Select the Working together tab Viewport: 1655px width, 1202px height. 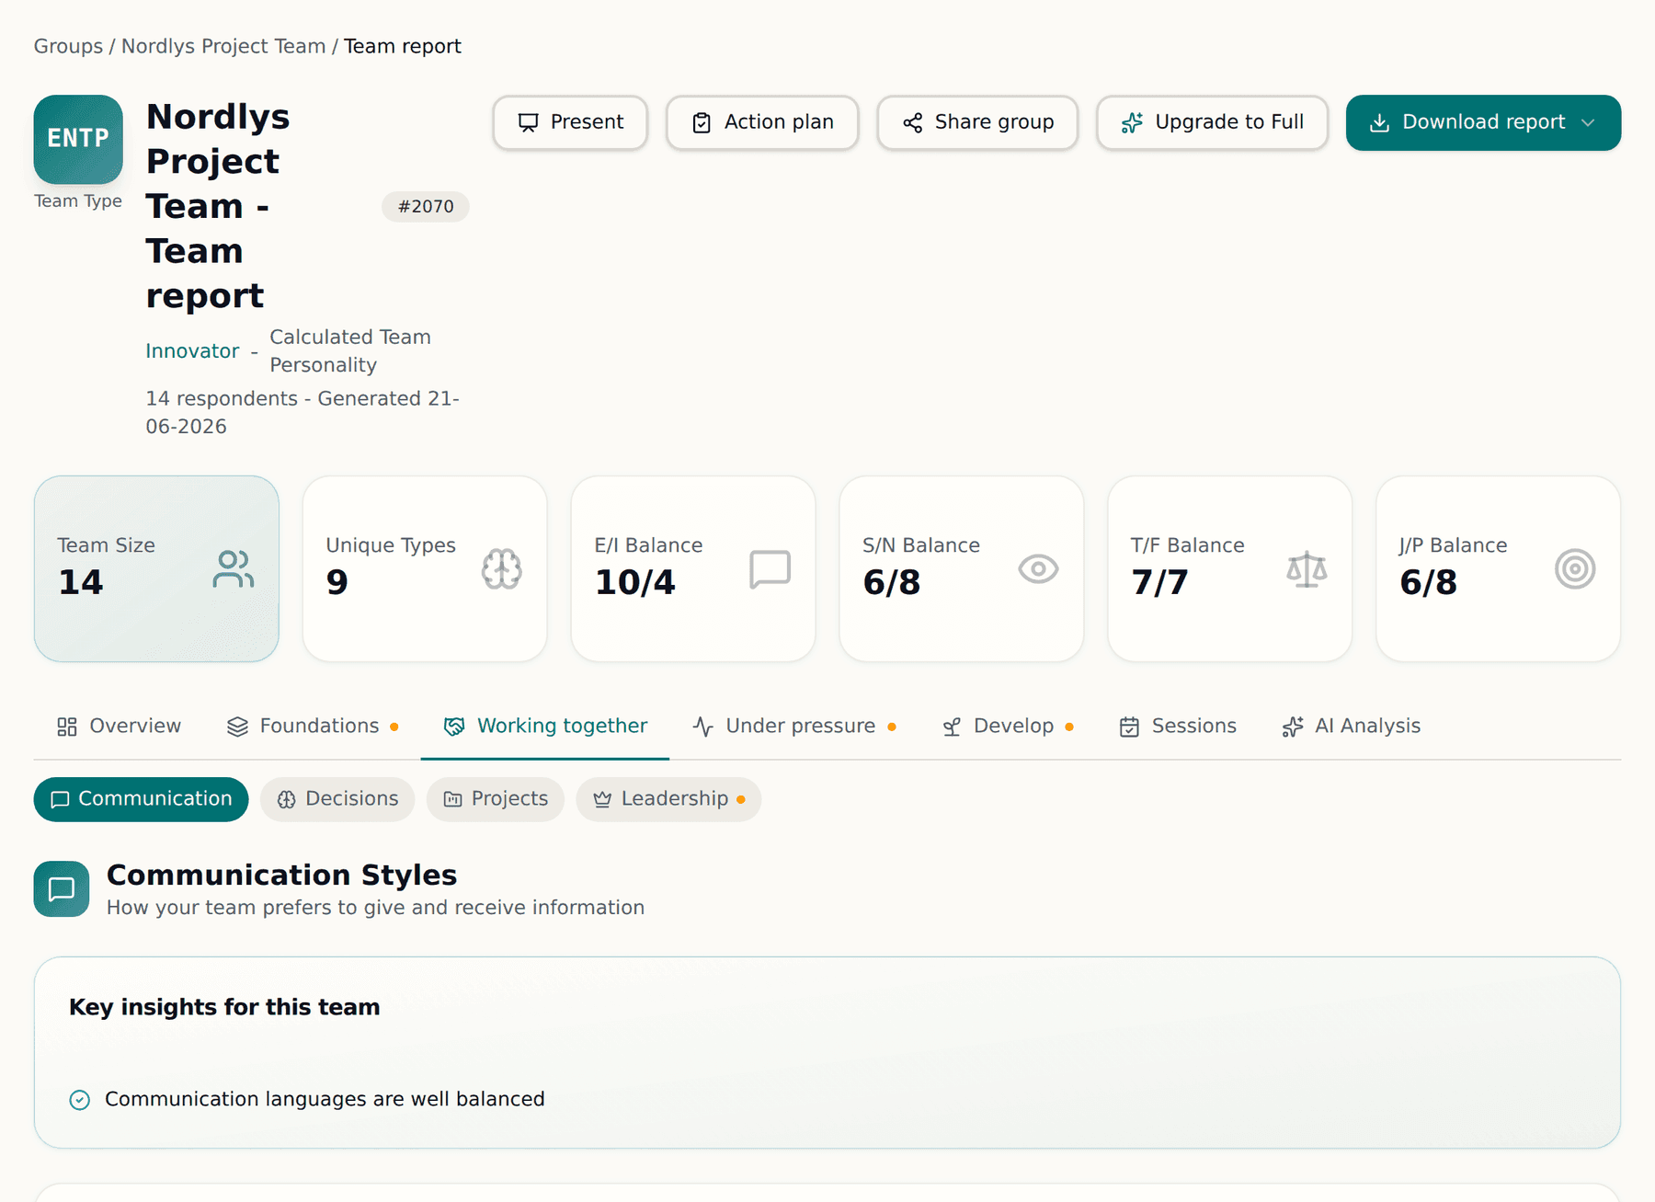coord(545,727)
